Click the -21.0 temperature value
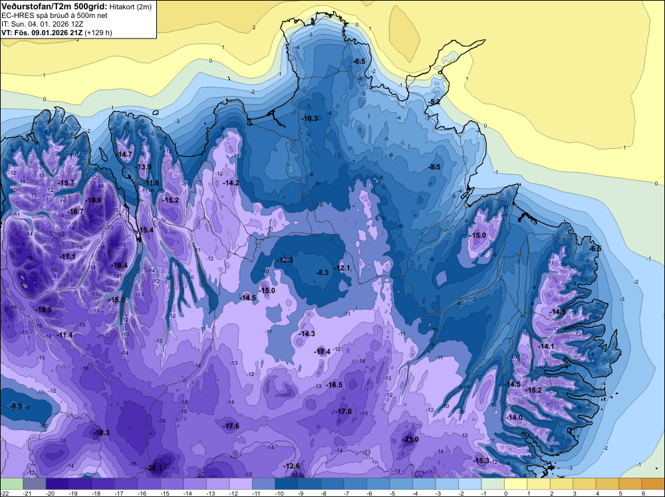Viewport: 665px width, 497px height. [411, 439]
